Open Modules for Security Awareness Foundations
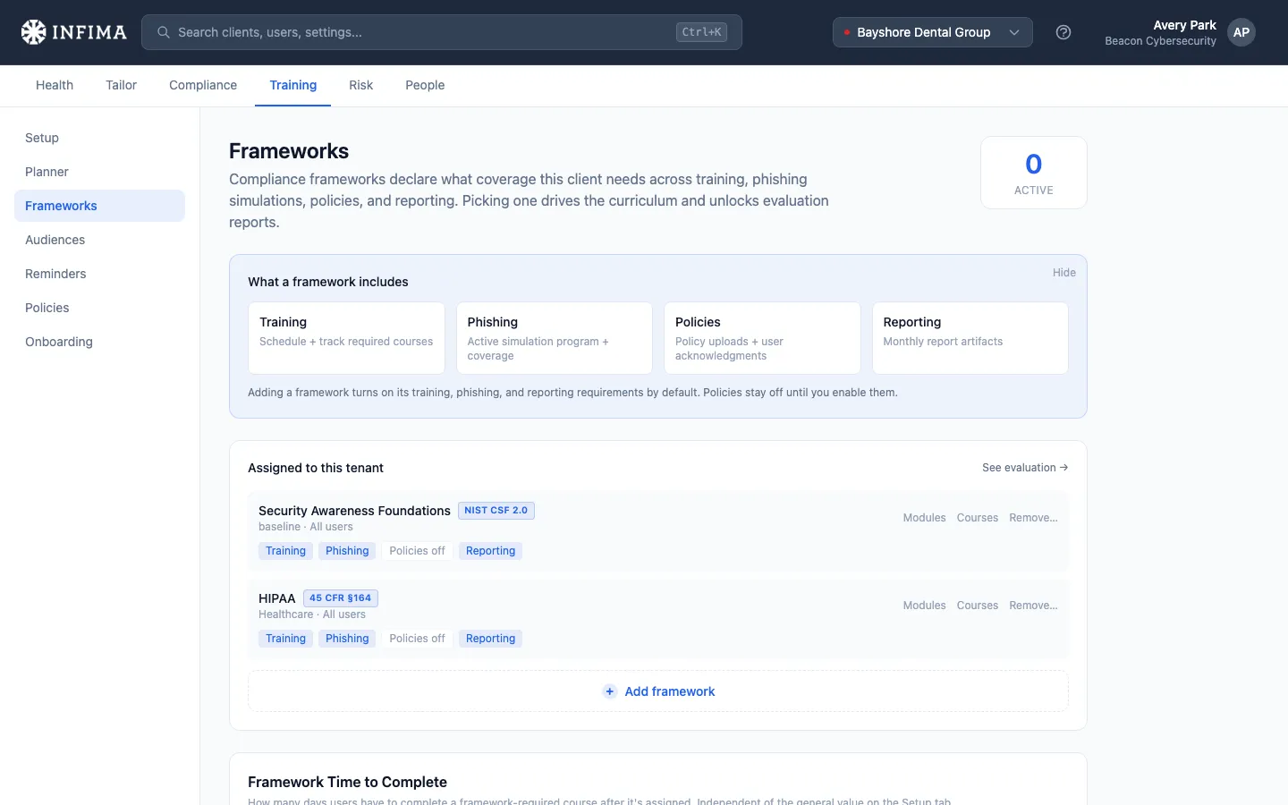Screen dimensions: 1288x805 point(924,518)
